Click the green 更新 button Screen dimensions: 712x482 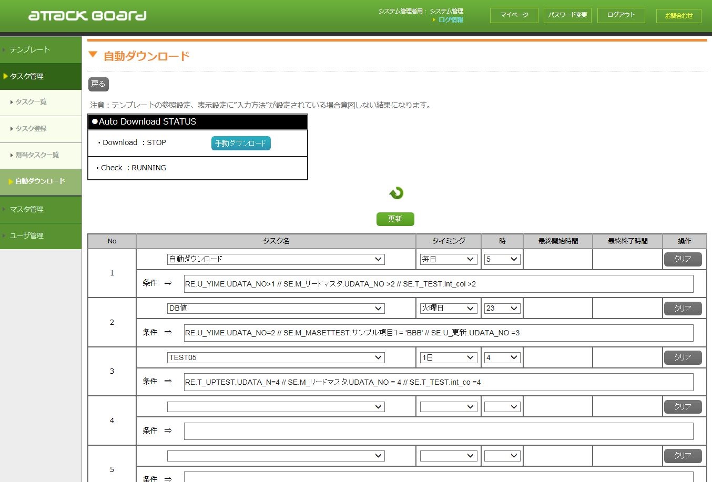click(395, 219)
